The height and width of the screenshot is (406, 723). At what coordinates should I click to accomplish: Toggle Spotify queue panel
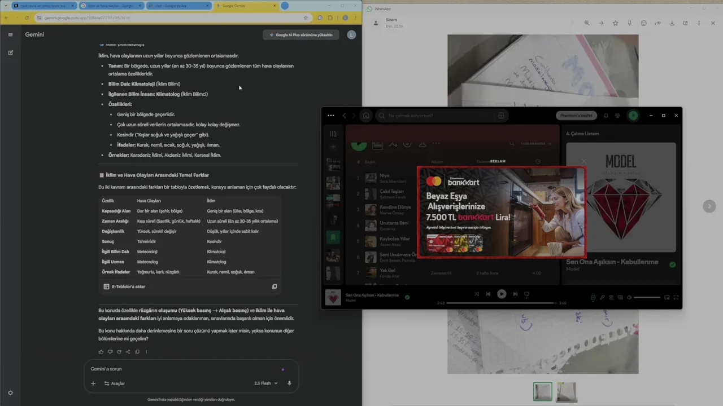tap(611, 297)
